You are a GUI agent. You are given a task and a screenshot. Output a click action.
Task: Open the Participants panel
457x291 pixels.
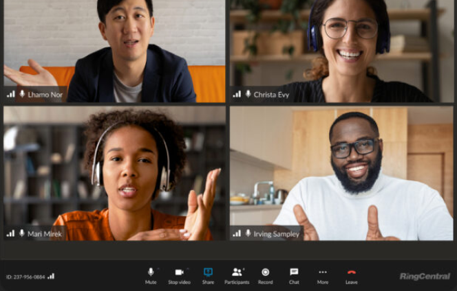coord(237,272)
